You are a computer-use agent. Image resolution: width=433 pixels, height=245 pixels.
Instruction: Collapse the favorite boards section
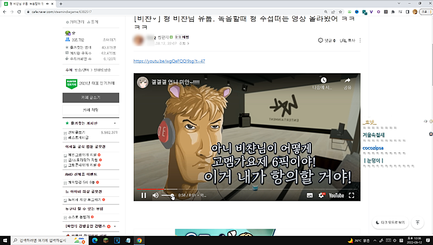click(115, 123)
